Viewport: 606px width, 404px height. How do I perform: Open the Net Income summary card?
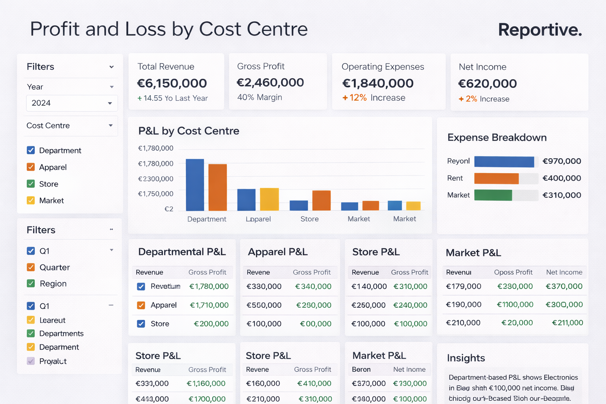coord(519,82)
